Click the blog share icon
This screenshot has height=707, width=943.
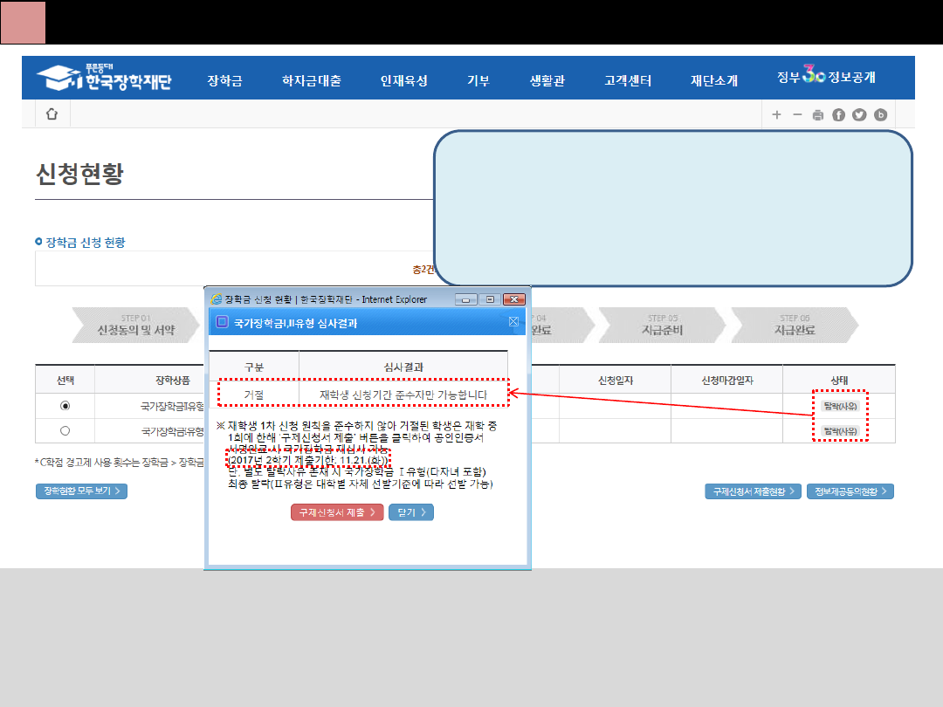pos(880,115)
